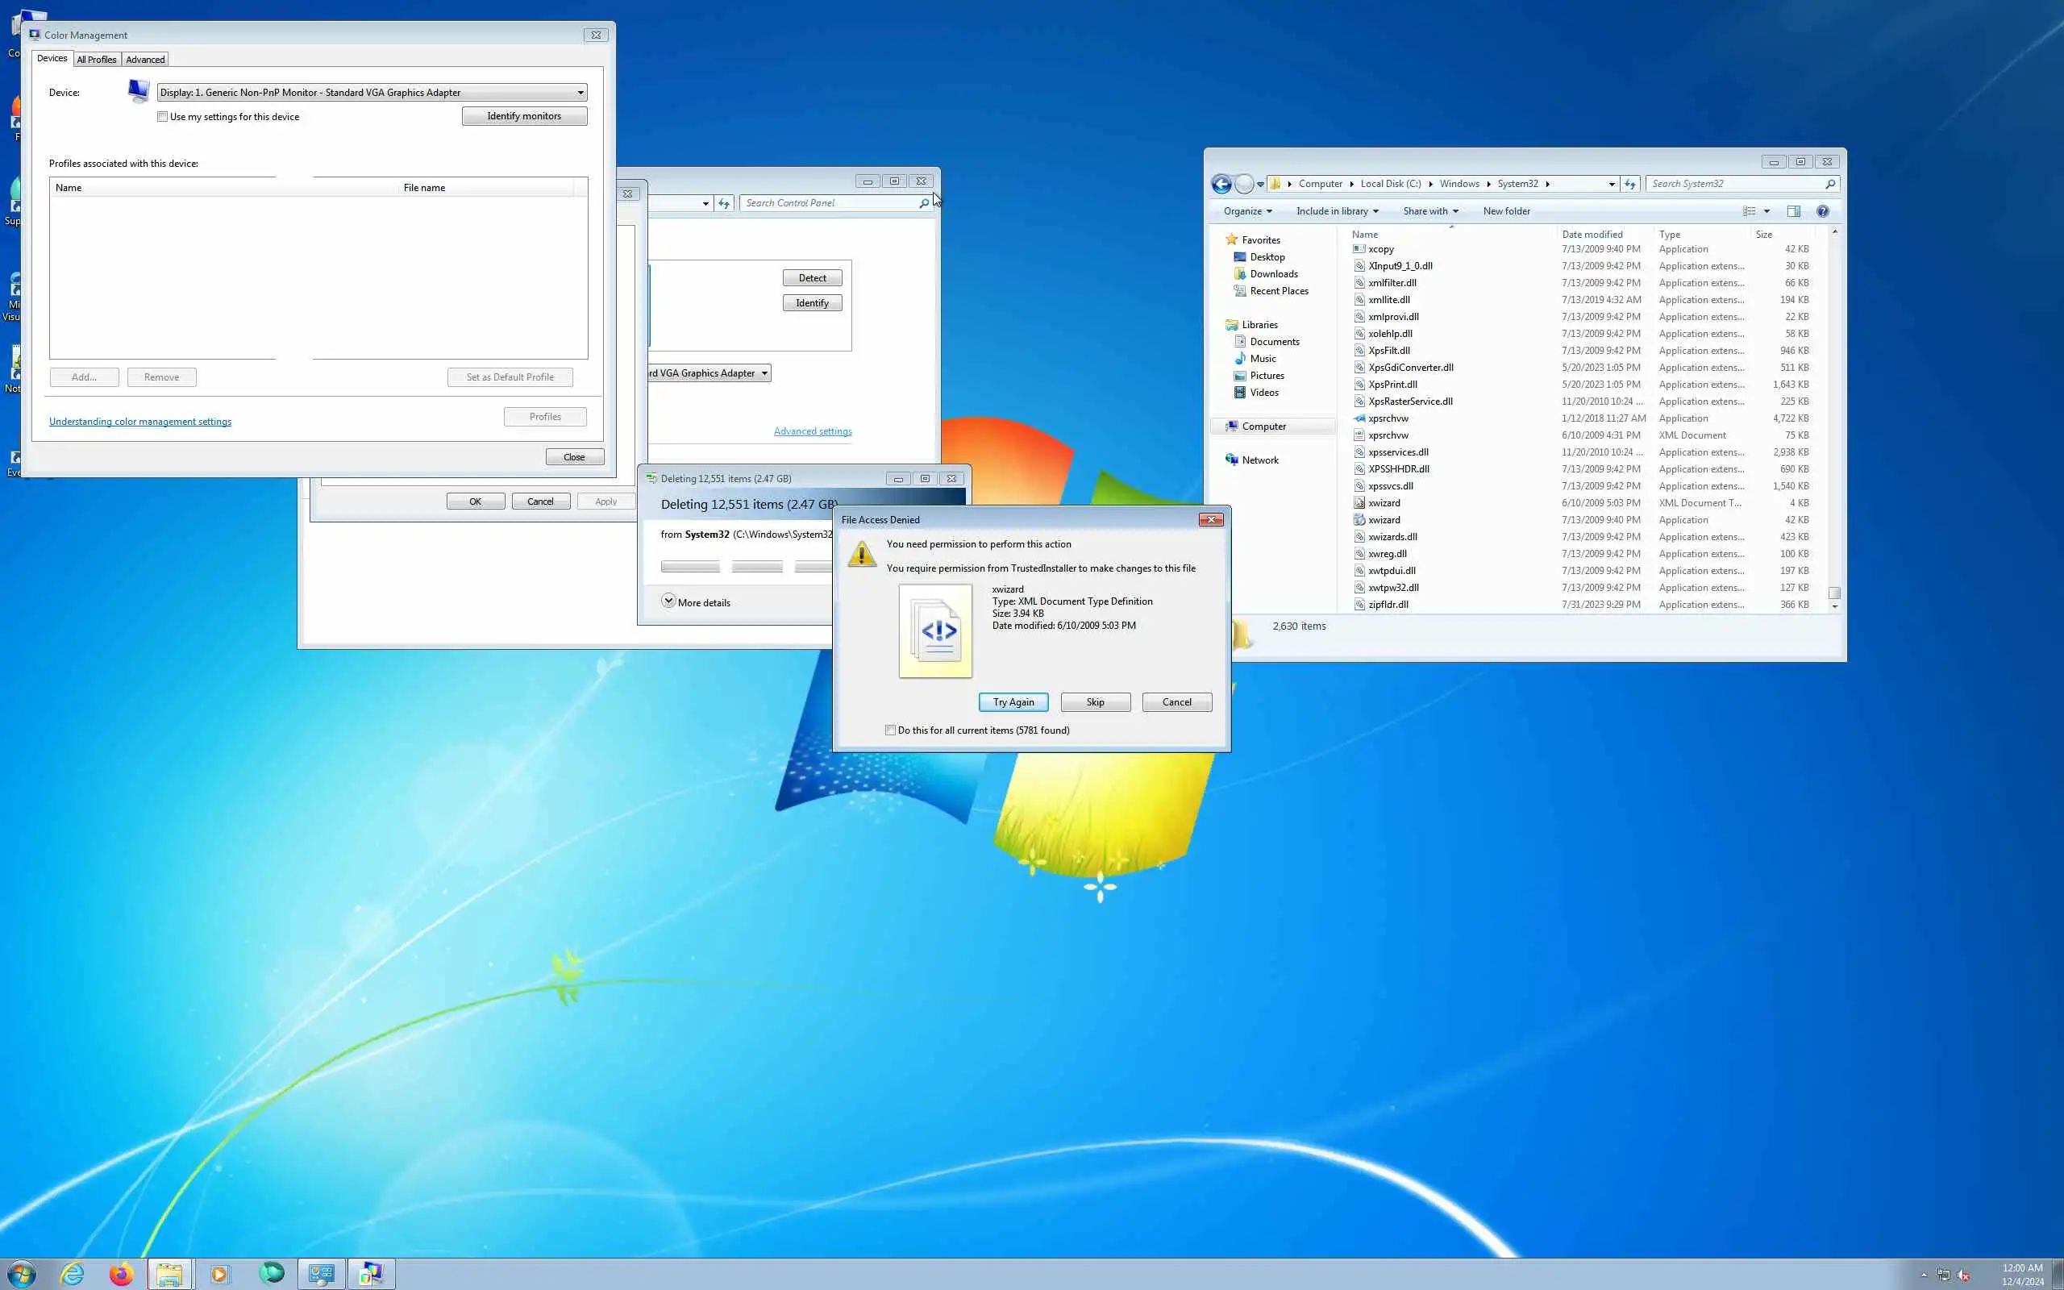This screenshot has height=1290, width=2064.
Task: Click the Windows Start orb
Action: coord(23,1275)
